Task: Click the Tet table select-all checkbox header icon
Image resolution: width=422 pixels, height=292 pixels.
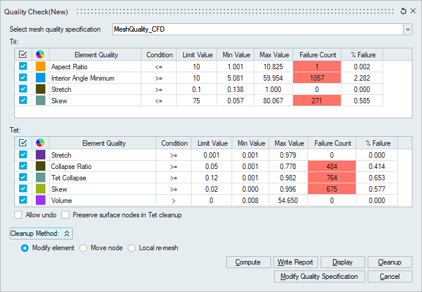Action: point(23,143)
